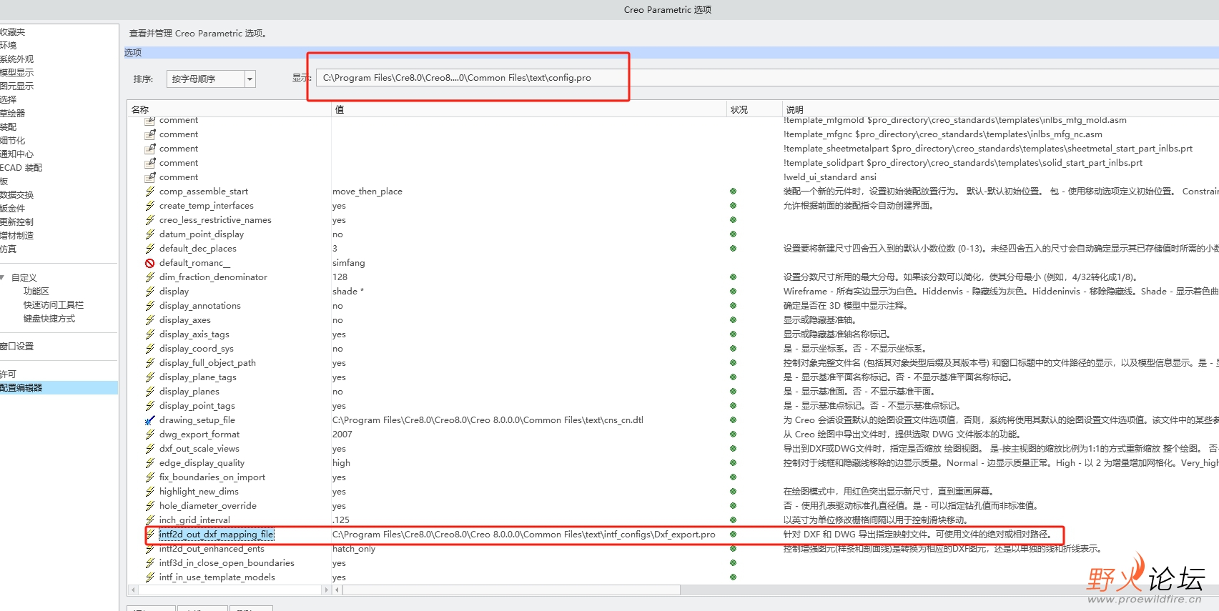Click the lightning icon beside creo_less_restrictive_names

(x=150, y=220)
